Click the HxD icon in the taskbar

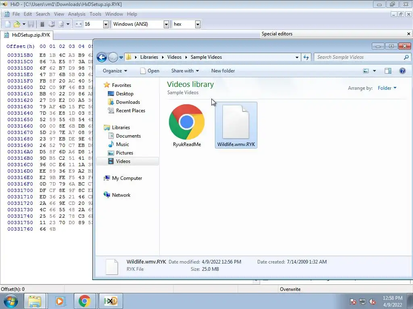[111, 301]
